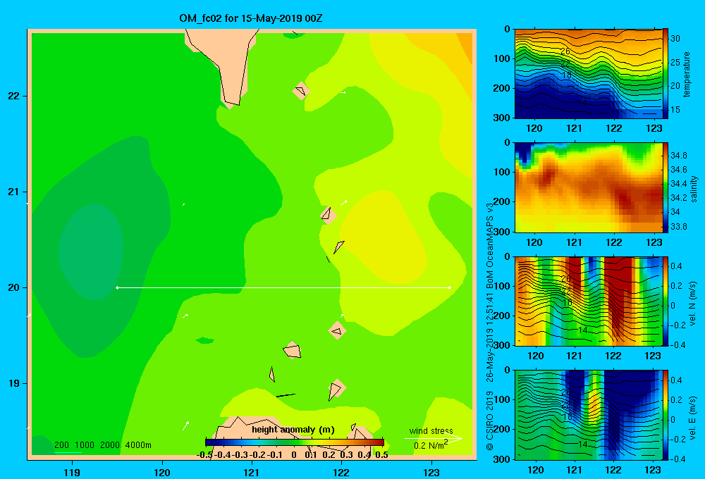Image resolution: width=705 pixels, height=479 pixels.
Task: Pick the vel. N color scale bar
Action: [x=666, y=301]
